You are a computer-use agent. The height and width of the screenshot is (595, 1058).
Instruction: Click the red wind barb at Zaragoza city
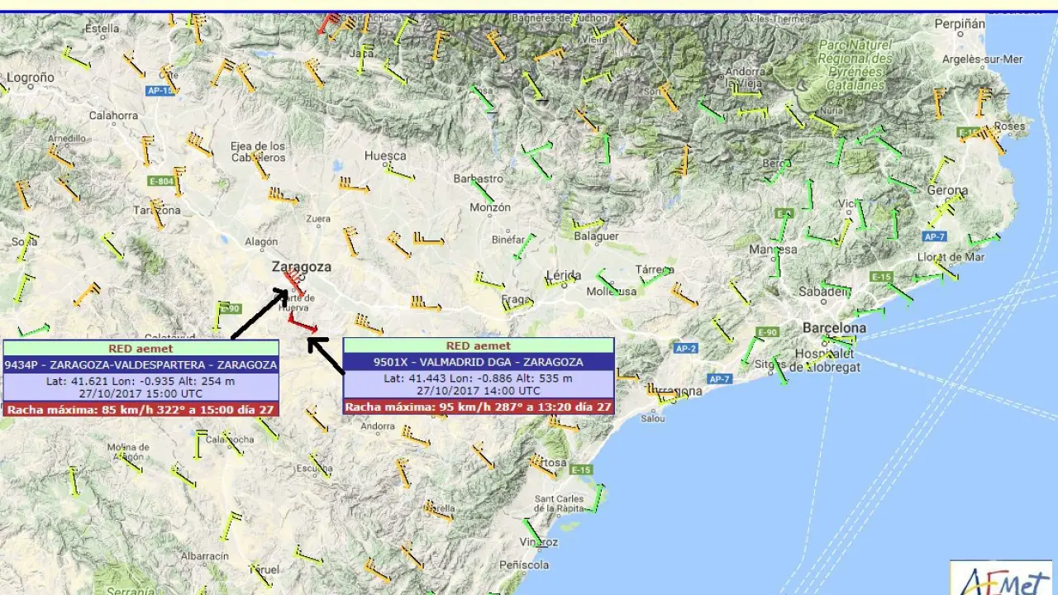click(x=292, y=280)
